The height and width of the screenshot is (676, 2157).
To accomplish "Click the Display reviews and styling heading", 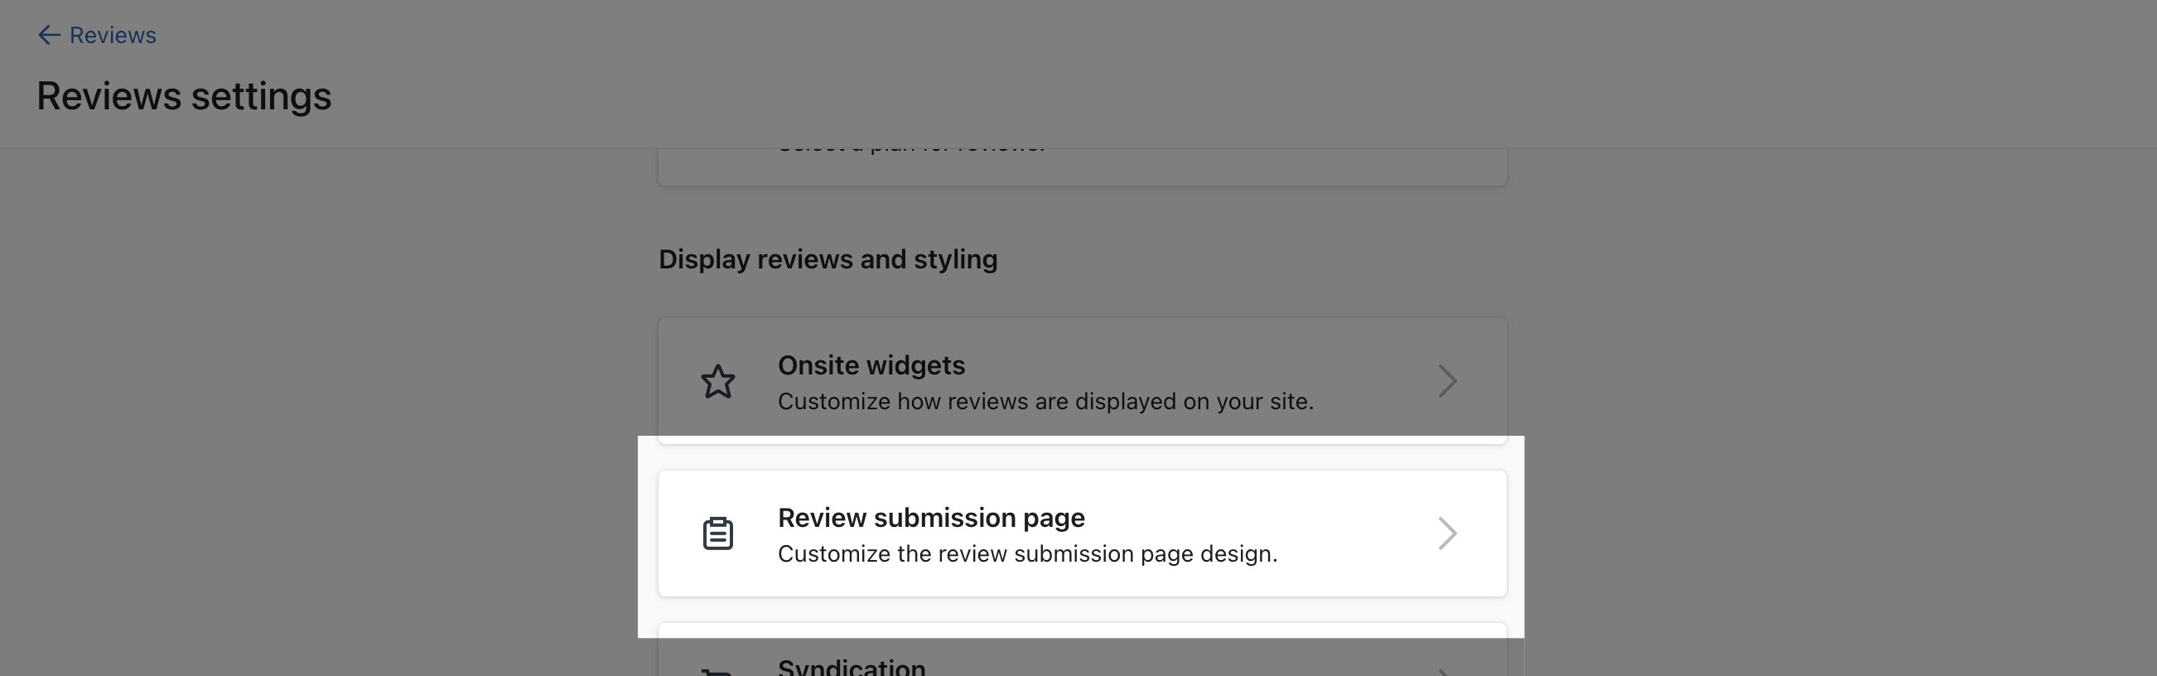I will 828,258.
